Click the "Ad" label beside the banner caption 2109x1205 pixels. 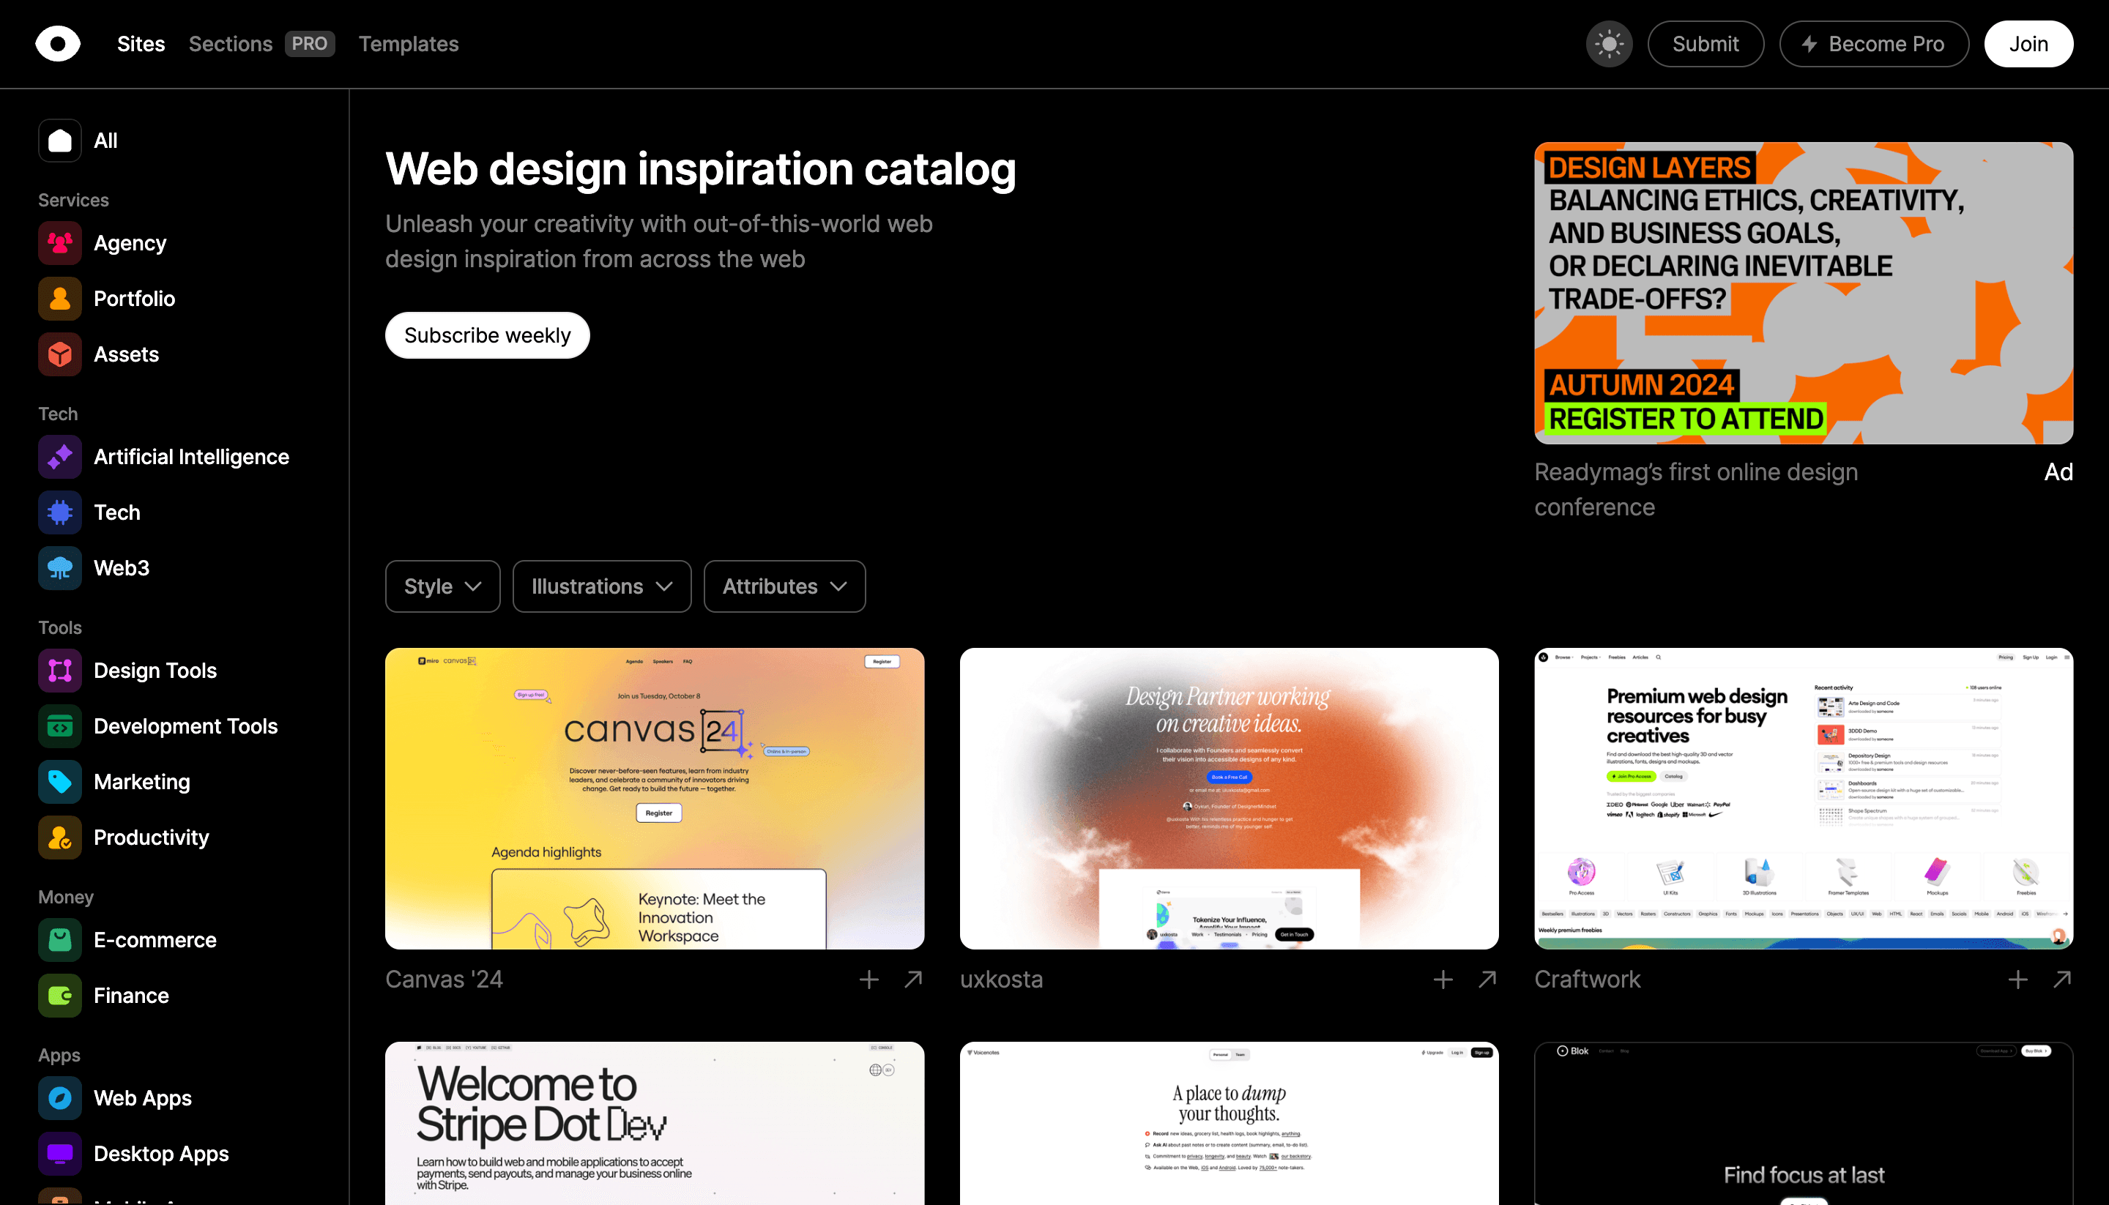(x=2058, y=471)
